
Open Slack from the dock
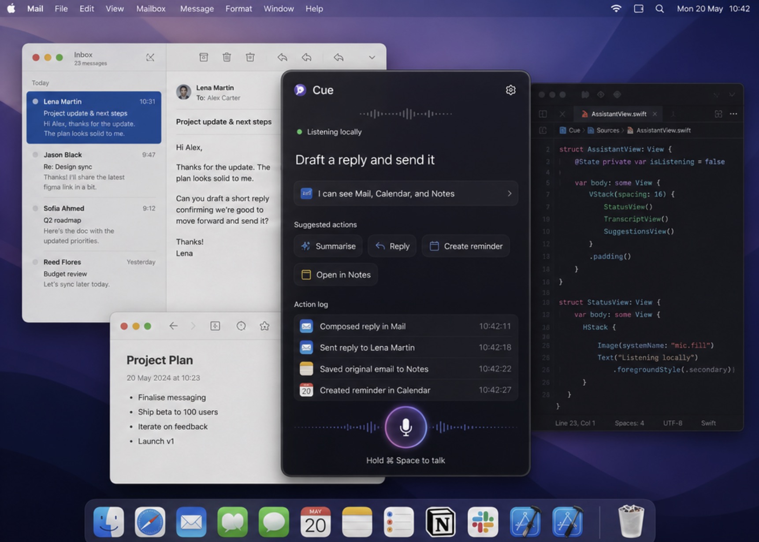(483, 522)
